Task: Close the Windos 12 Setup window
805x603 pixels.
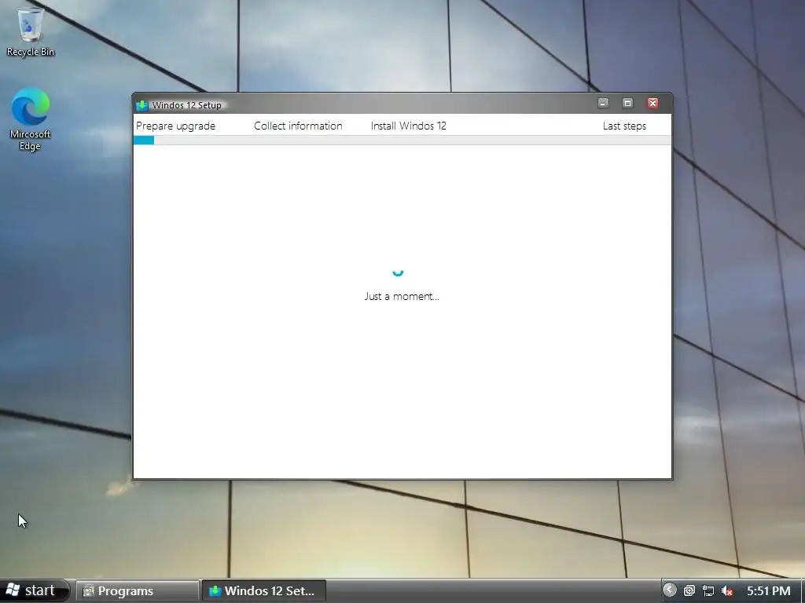Action: point(652,103)
